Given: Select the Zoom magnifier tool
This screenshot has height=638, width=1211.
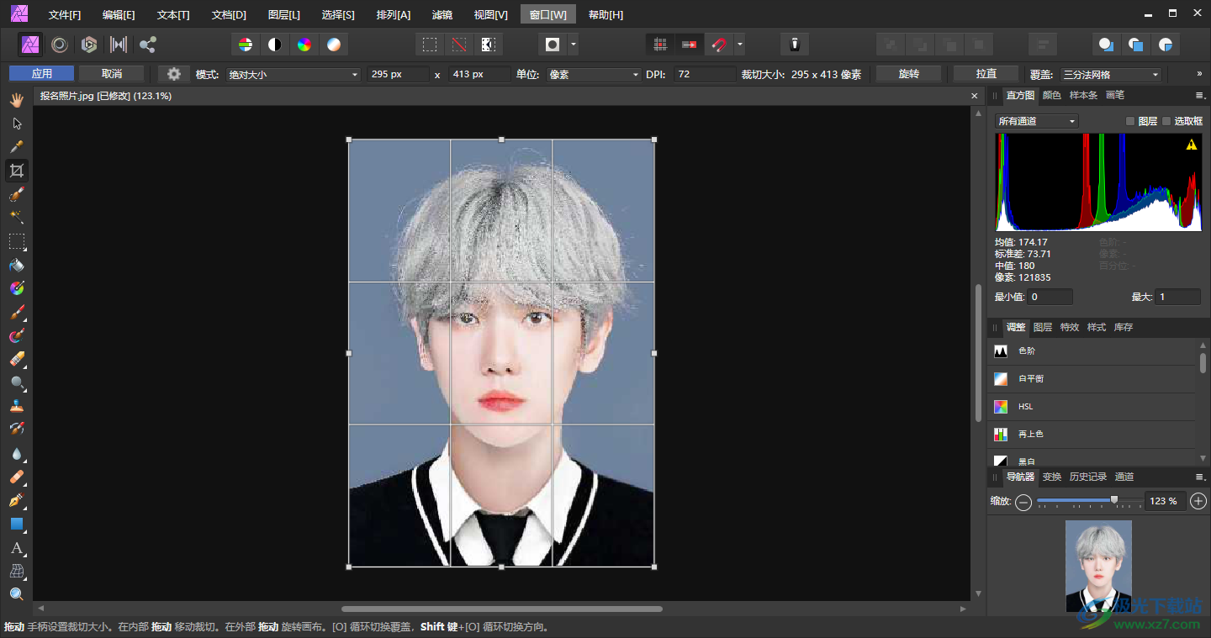Looking at the screenshot, I should coord(16,594).
